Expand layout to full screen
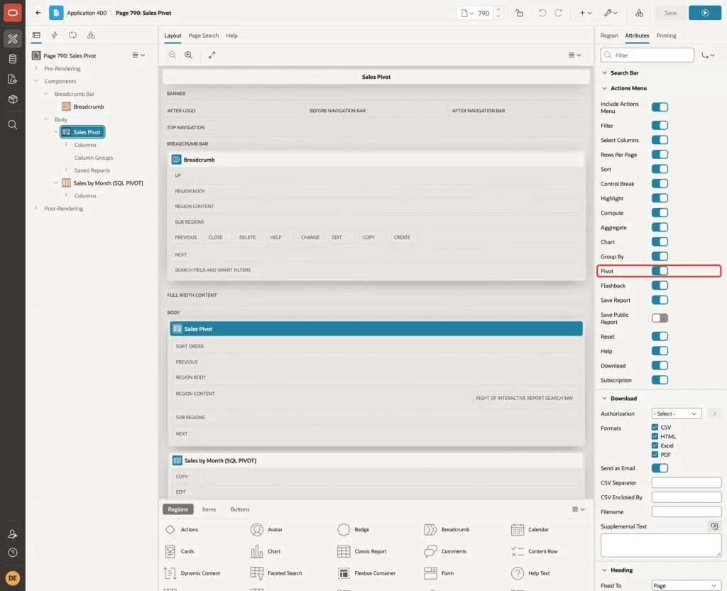The height and width of the screenshot is (591, 727). click(212, 55)
